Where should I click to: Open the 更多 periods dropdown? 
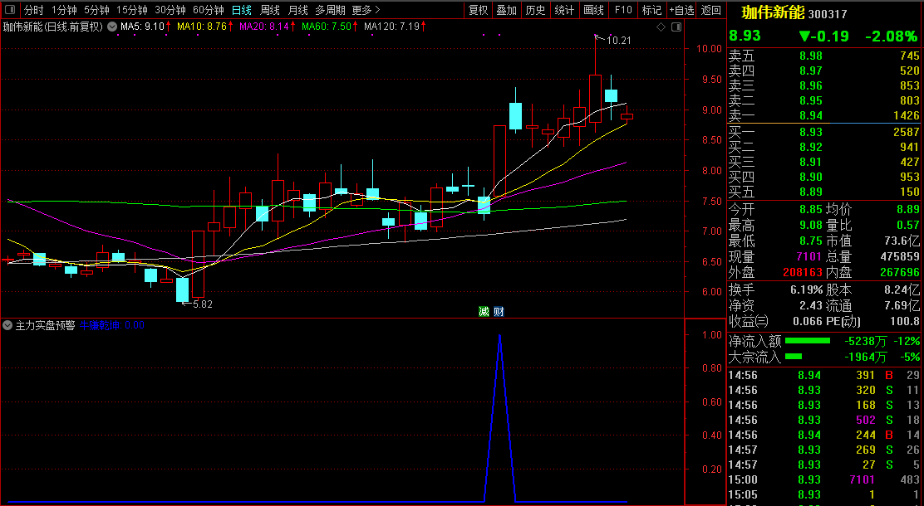366,10
